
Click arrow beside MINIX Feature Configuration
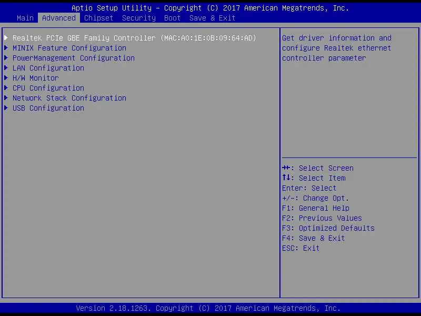6,48
